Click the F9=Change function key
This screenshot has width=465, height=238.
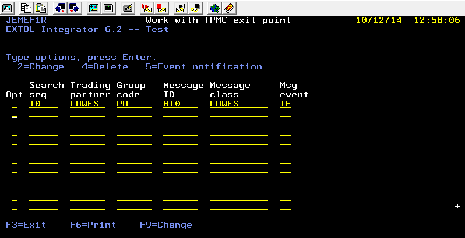165,225
